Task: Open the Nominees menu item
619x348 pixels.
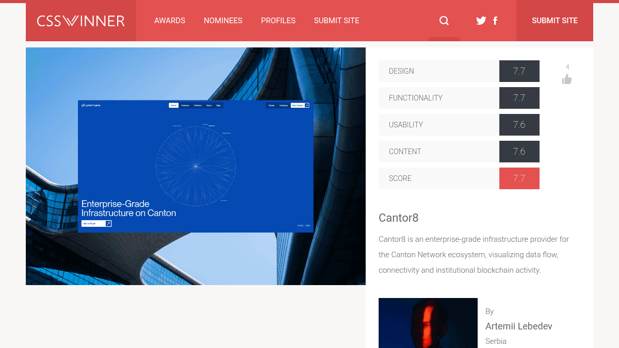Action: [x=223, y=21]
